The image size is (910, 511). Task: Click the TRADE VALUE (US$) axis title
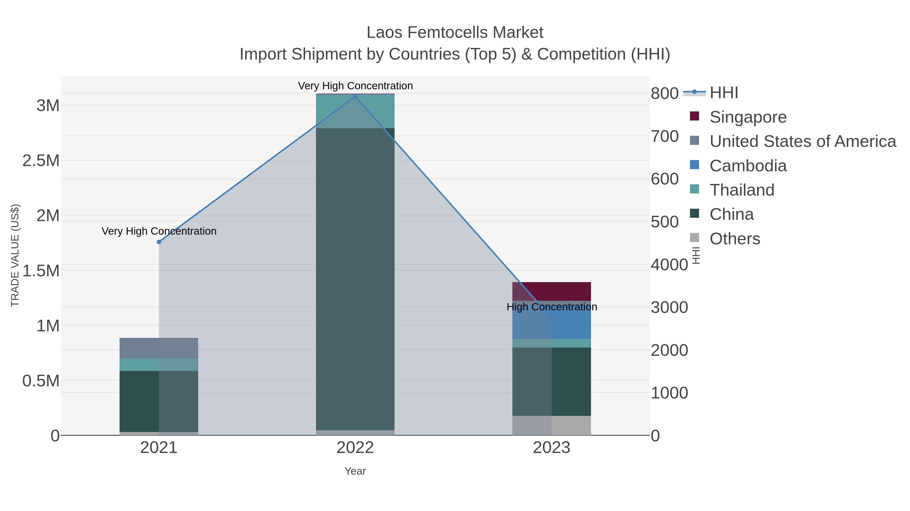click(15, 255)
